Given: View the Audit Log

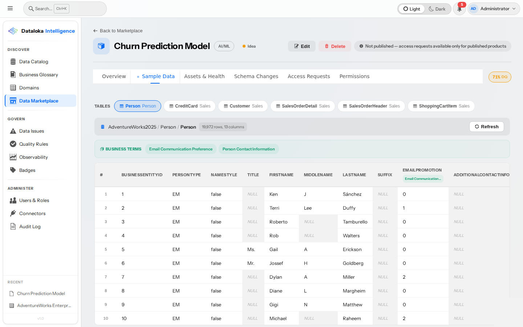Looking at the screenshot, I should [x=29, y=226].
